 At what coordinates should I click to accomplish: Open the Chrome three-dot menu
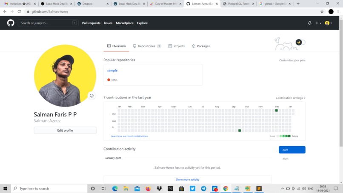click(338, 12)
